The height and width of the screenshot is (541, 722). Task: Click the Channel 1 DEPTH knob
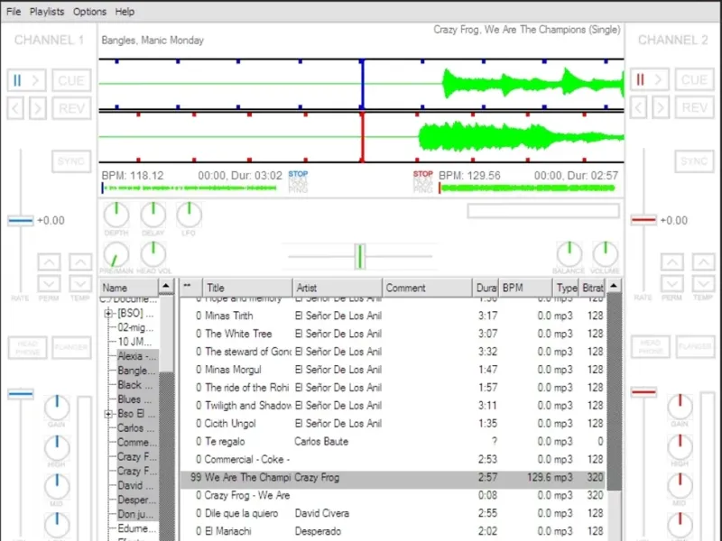pos(116,215)
